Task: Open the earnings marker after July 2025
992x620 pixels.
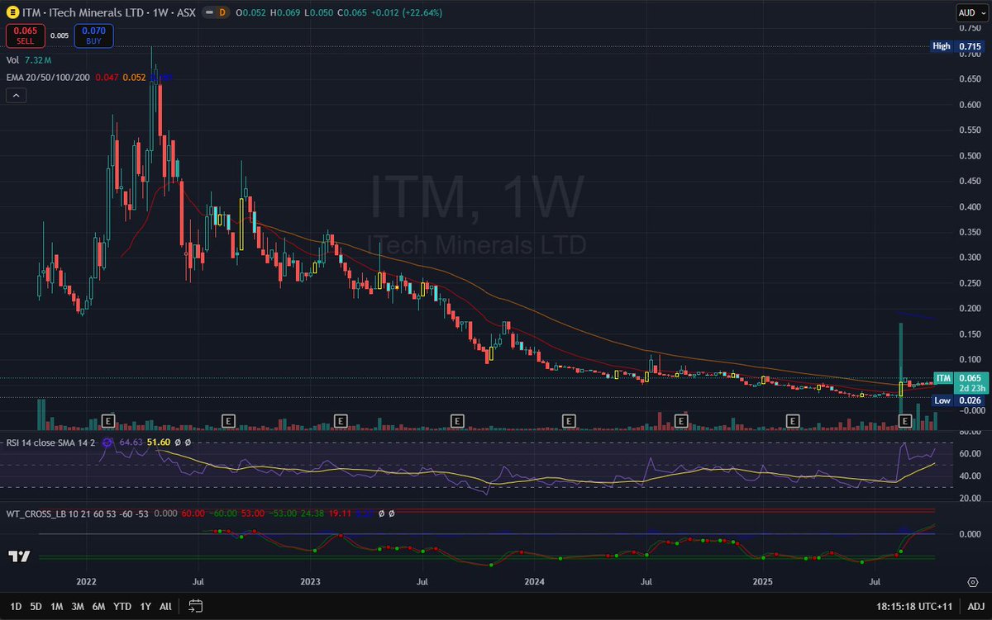Action: 904,421
